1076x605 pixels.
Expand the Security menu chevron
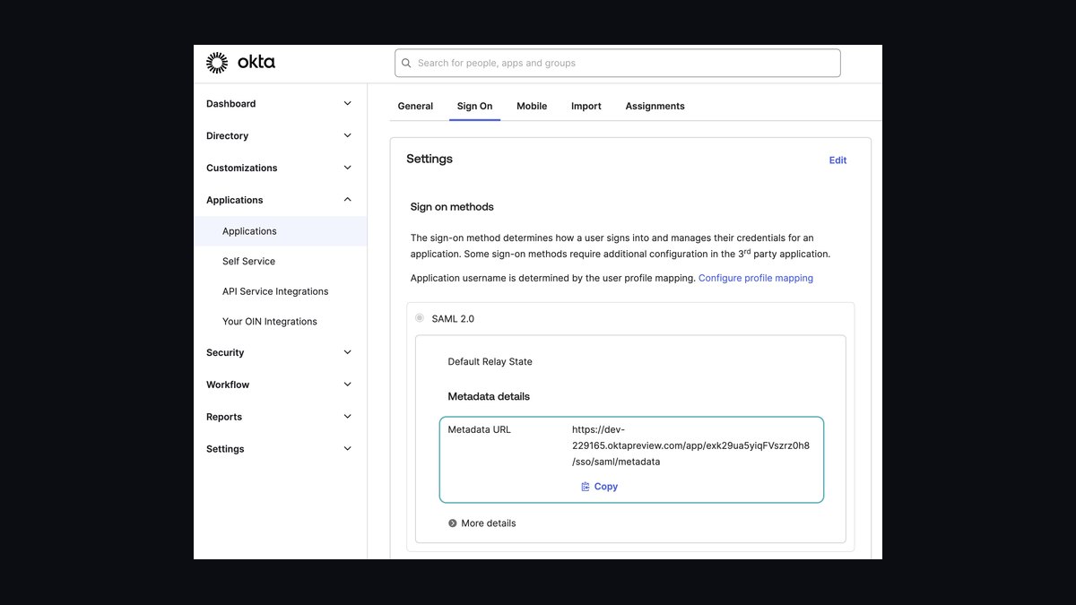point(348,353)
